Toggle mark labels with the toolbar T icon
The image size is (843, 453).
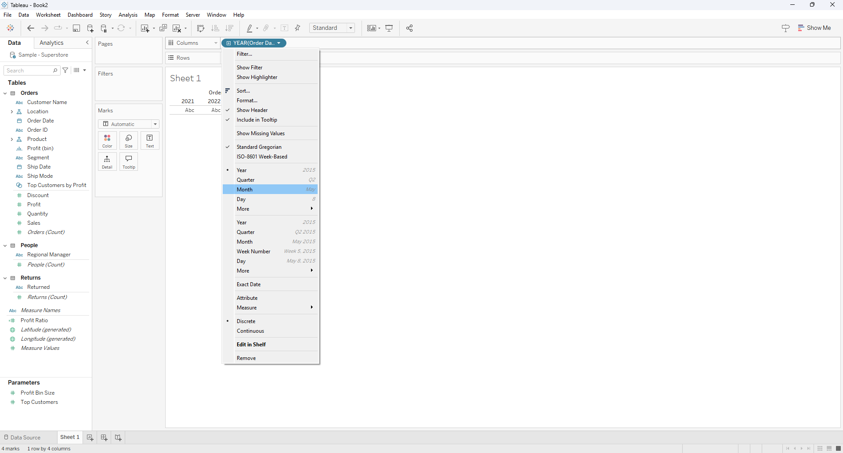[x=285, y=28]
